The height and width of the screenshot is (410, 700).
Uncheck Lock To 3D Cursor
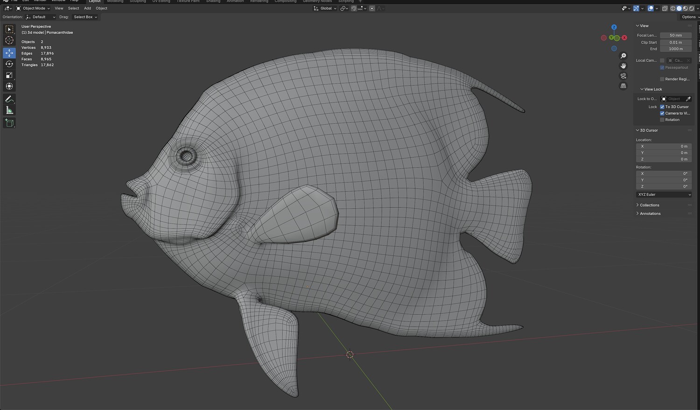(x=662, y=107)
